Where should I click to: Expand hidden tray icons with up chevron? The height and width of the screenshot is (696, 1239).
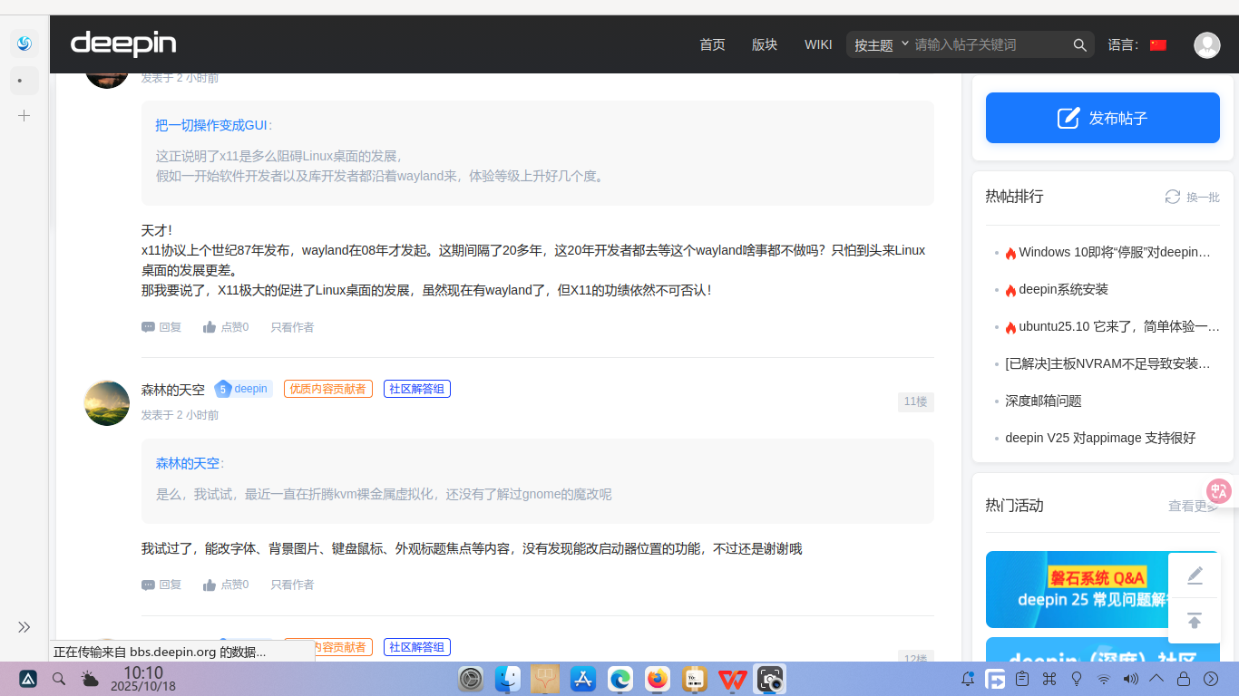tap(1156, 679)
